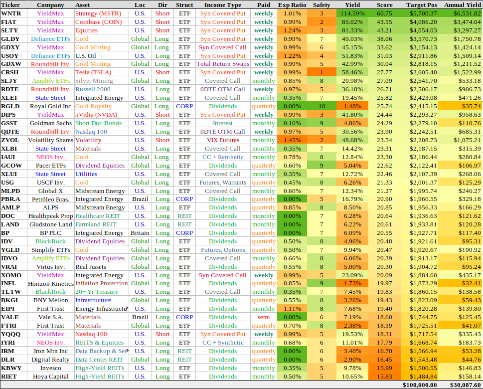Viewport: 483px width, 389px height.
Task: Click the IDVO ticker cell
Action: 13,258
